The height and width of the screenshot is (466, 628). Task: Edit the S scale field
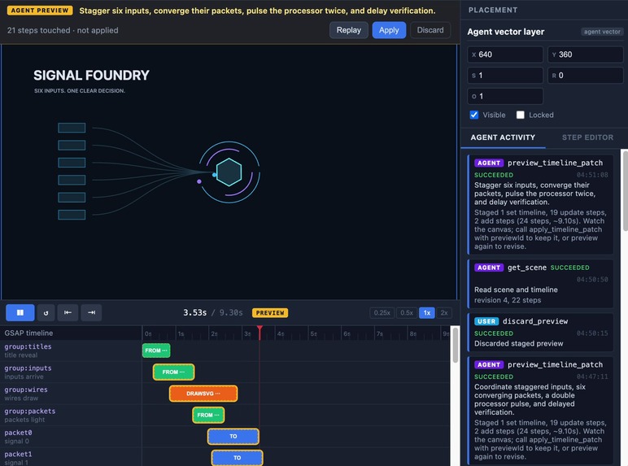(505, 76)
